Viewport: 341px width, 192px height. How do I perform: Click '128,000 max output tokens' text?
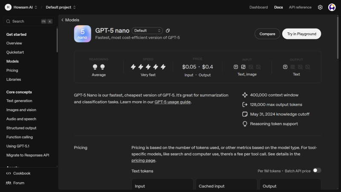[x=276, y=105]
